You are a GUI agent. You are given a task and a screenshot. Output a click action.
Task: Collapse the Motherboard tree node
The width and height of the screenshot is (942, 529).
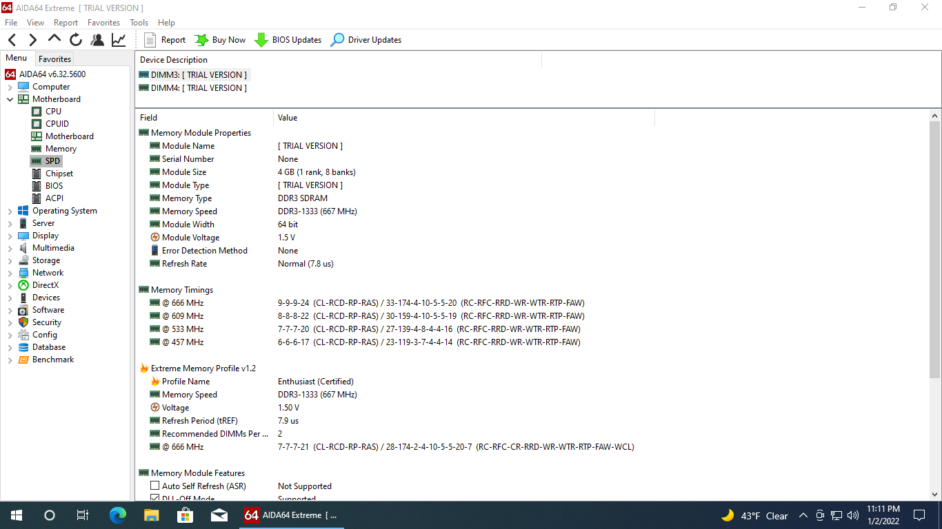point(10,99)
